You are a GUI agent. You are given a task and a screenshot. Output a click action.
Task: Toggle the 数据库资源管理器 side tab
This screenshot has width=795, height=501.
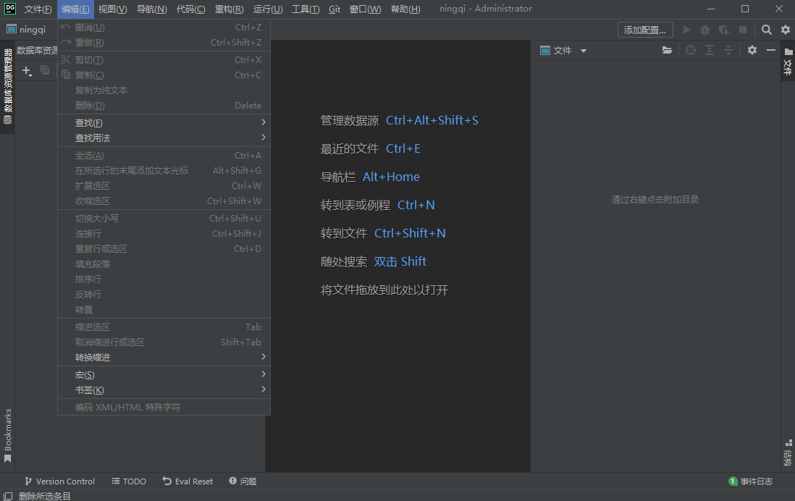pyautogui.click(x=8, y=86)
